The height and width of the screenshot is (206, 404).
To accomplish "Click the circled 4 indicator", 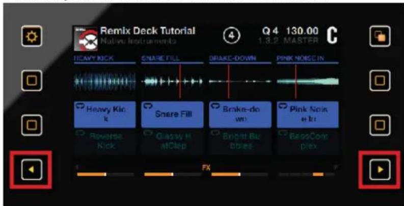I will coord(231,36).
